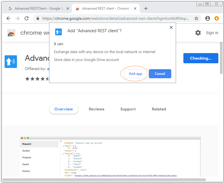Select the Advanced REST client Chrome tab
The height and width of the screenshot is (183, 224).
pyautogui.click(x=106, y=8)
